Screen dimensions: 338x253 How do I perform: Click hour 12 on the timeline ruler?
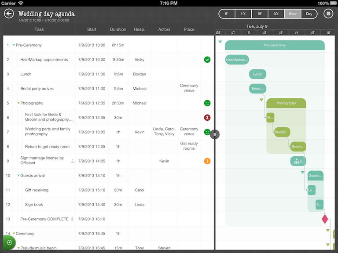(x=265, y=33)
